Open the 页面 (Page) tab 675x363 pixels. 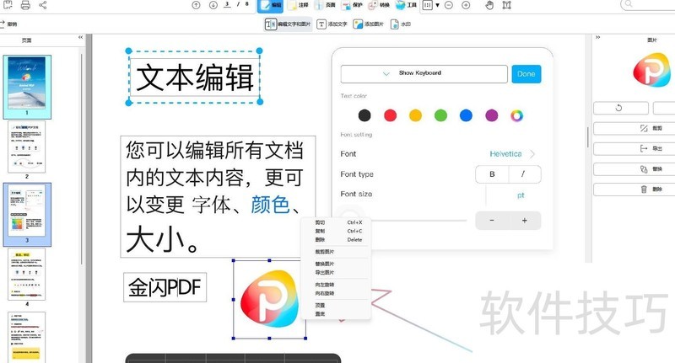(x=326, y=5)
